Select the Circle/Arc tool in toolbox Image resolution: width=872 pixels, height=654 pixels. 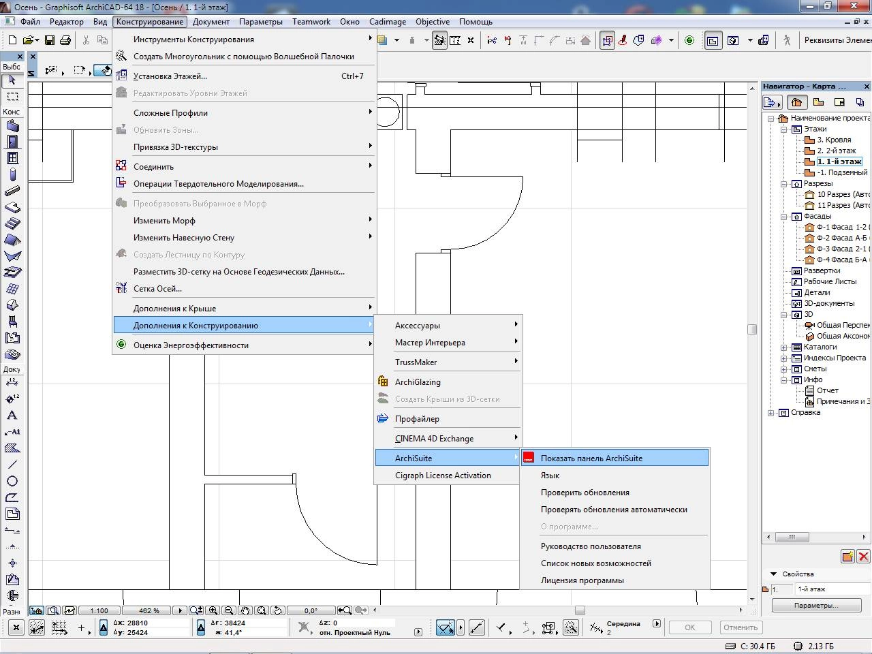coord(12,481)
